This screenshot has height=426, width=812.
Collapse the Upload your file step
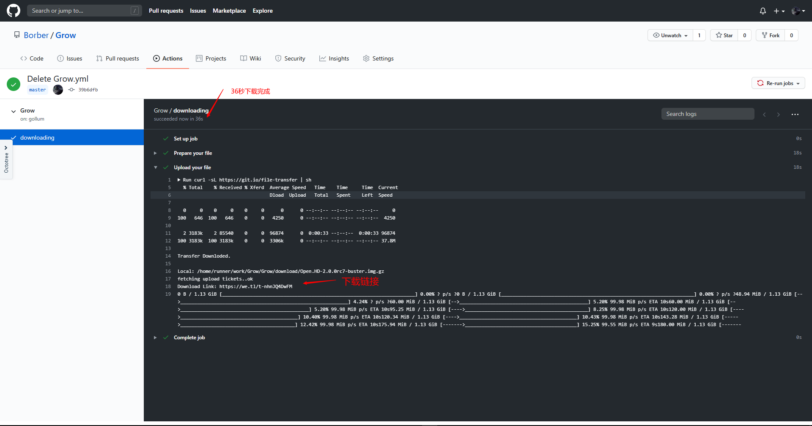tap(156, 168)
